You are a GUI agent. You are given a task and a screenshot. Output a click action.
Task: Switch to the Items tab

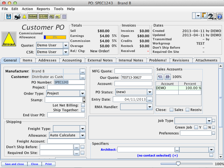[27, 60]
